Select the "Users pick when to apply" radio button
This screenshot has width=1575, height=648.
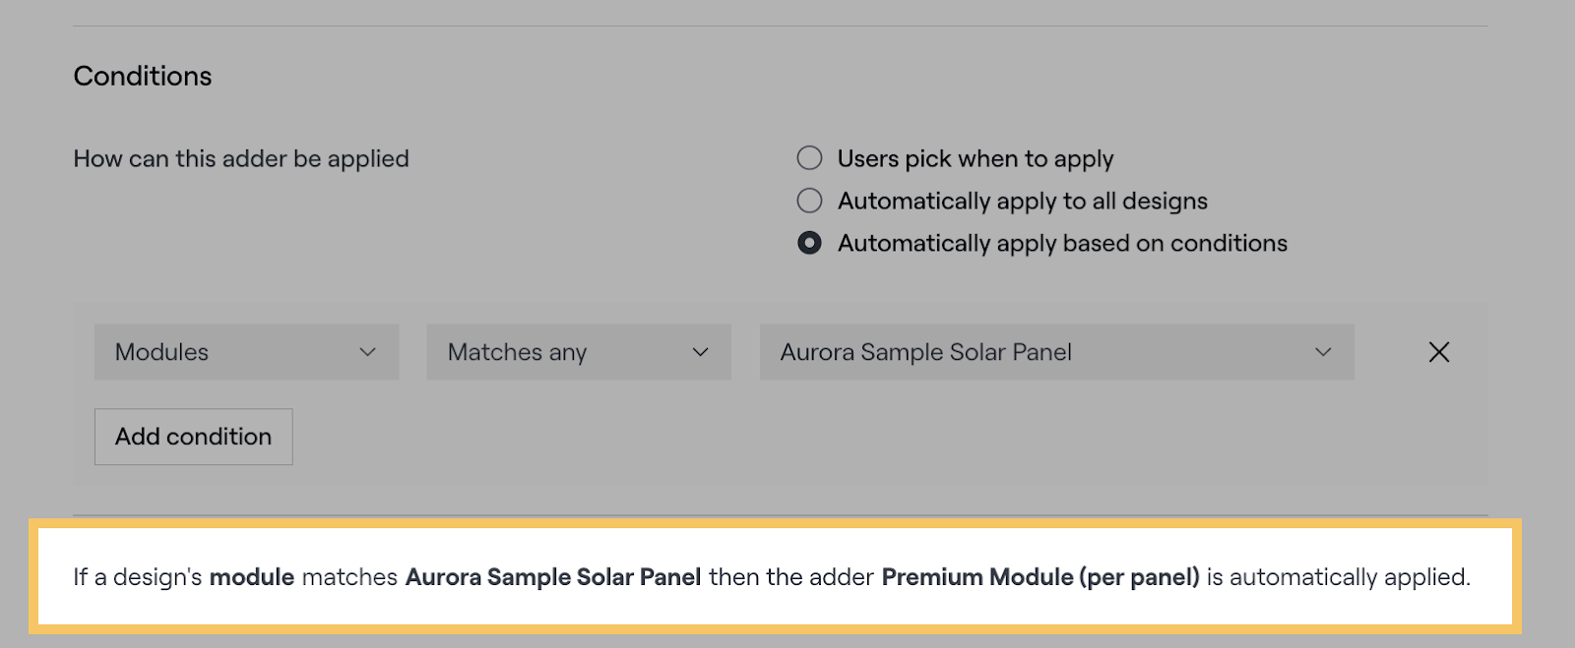[809, 158]
